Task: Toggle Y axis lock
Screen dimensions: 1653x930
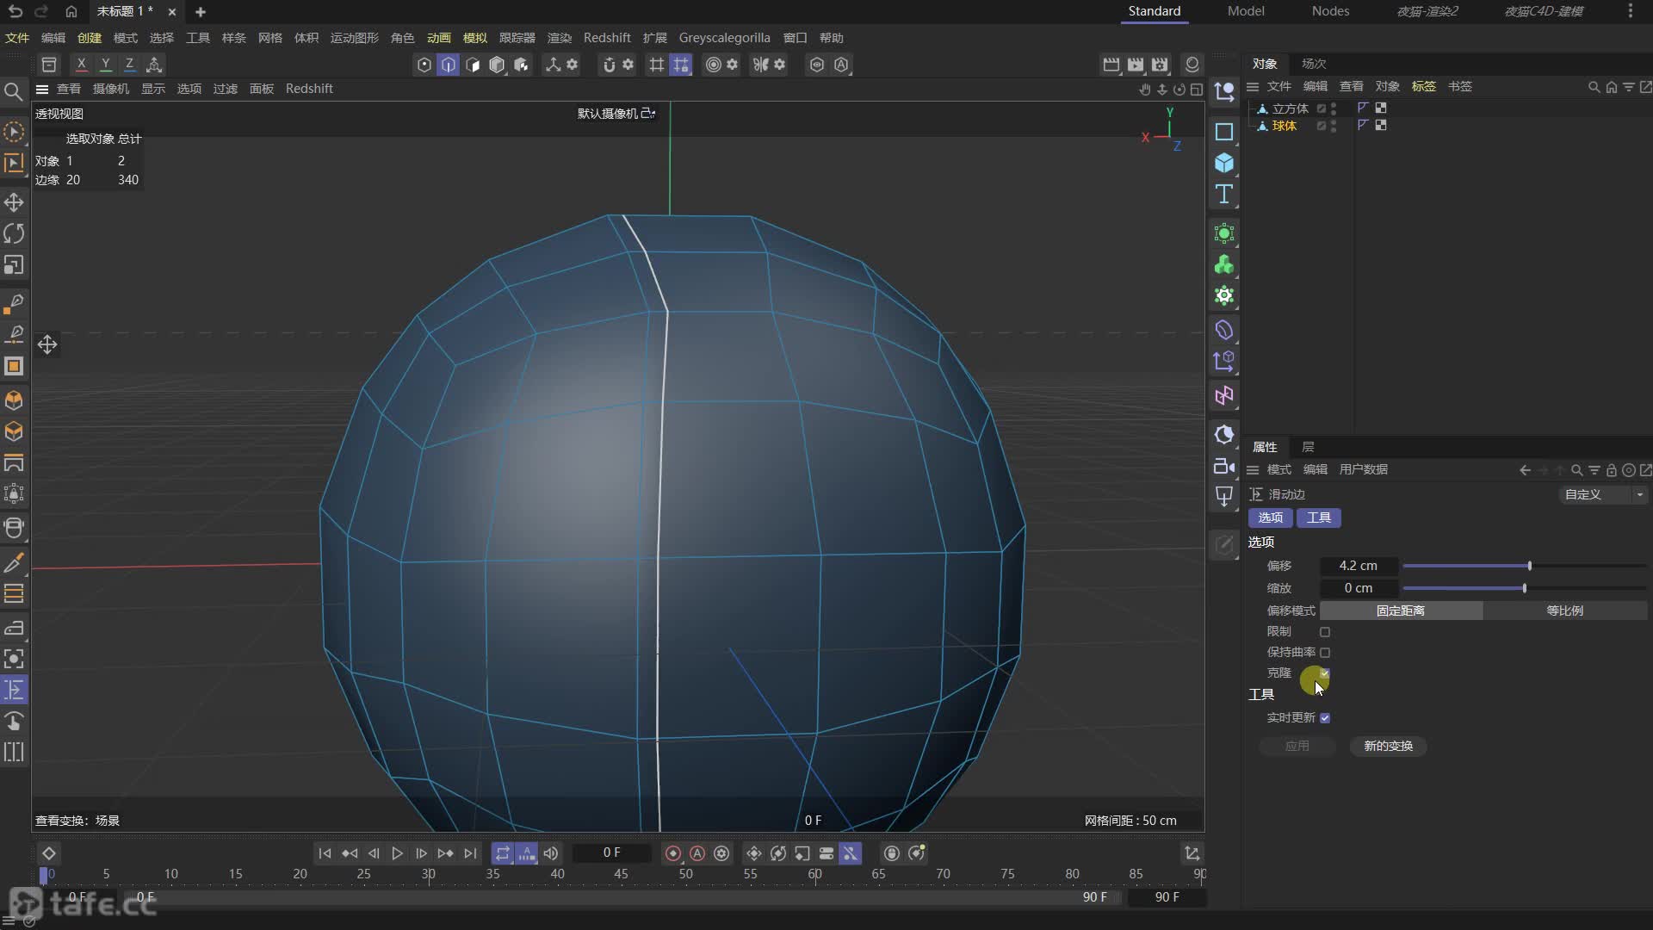Action: click(105, 65)
